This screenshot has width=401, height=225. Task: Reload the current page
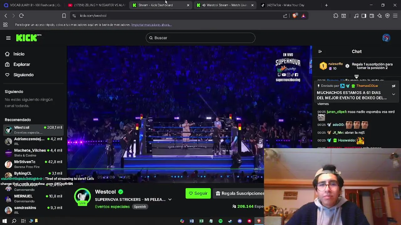point(21,16)
